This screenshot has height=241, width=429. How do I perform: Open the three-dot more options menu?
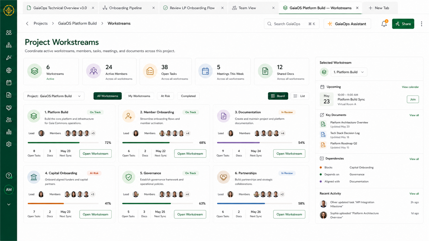coord(422,24)
